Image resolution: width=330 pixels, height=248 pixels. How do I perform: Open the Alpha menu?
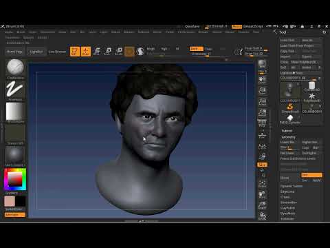click(x=9, y=32)
